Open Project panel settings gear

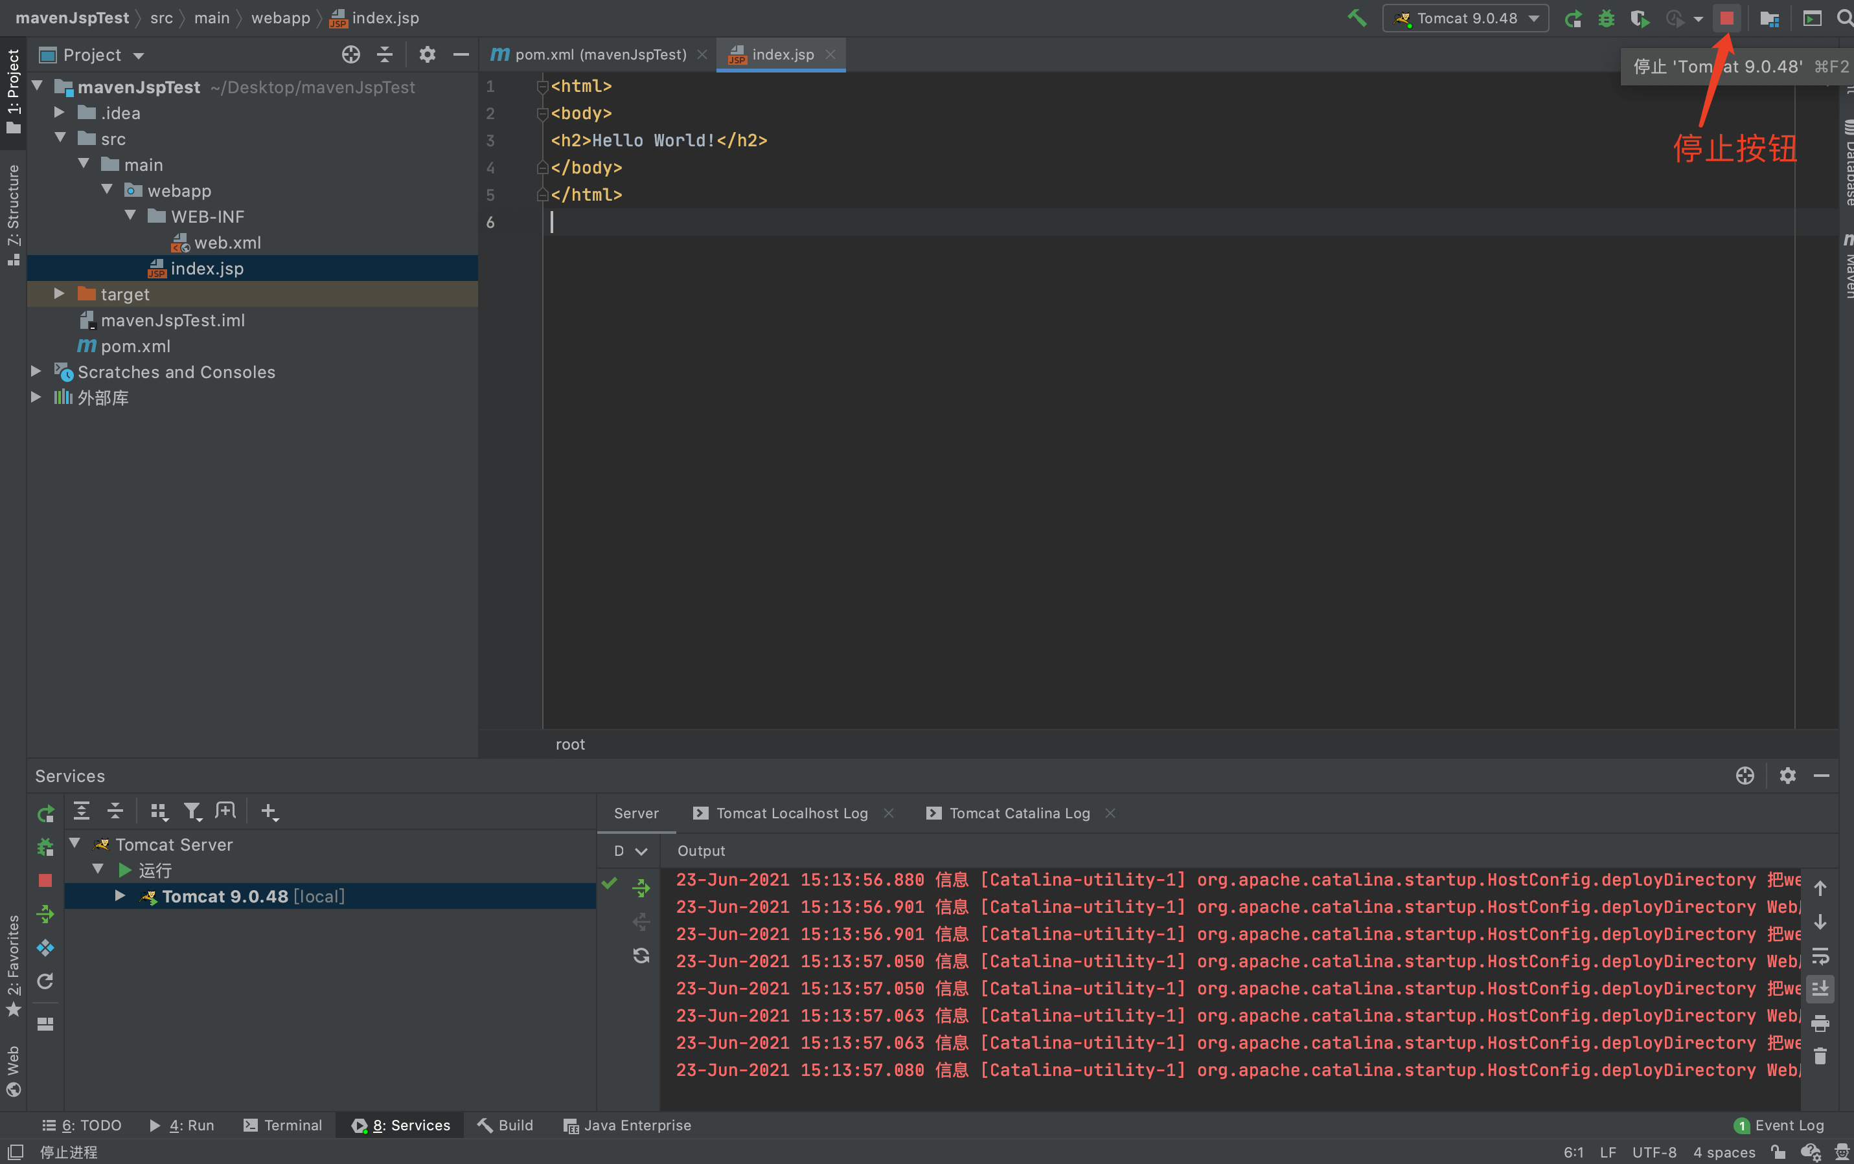coord(426,54)
